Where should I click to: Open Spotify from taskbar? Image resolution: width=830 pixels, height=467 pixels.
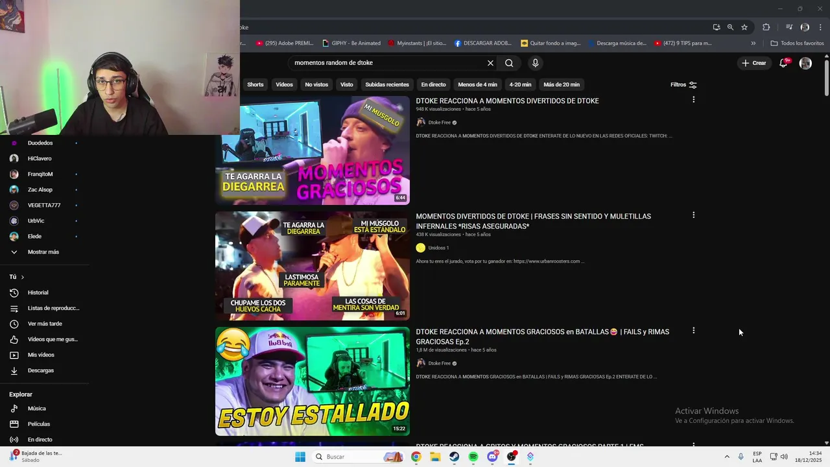click(473, 457)
